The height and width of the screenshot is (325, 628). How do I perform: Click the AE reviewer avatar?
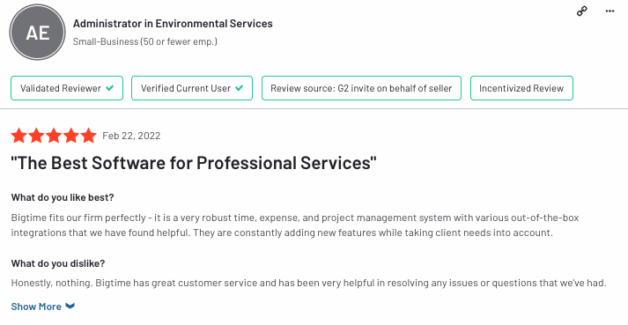[x=37, y=32]
